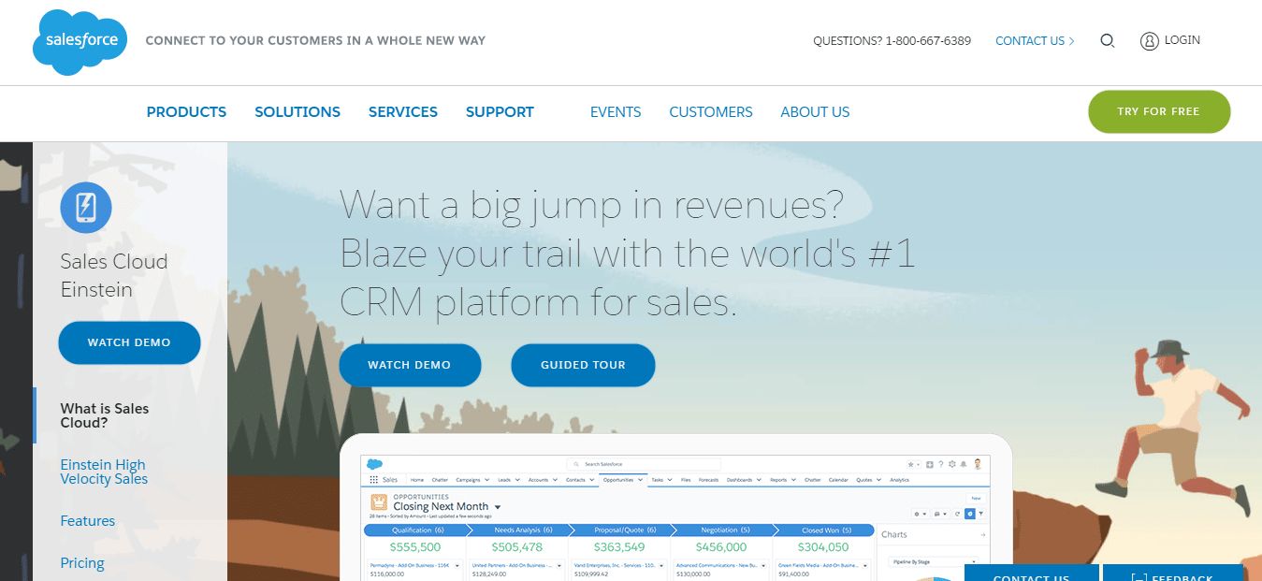
Task: Select the Negotiation (5) stage header
Action: [725, 530]
